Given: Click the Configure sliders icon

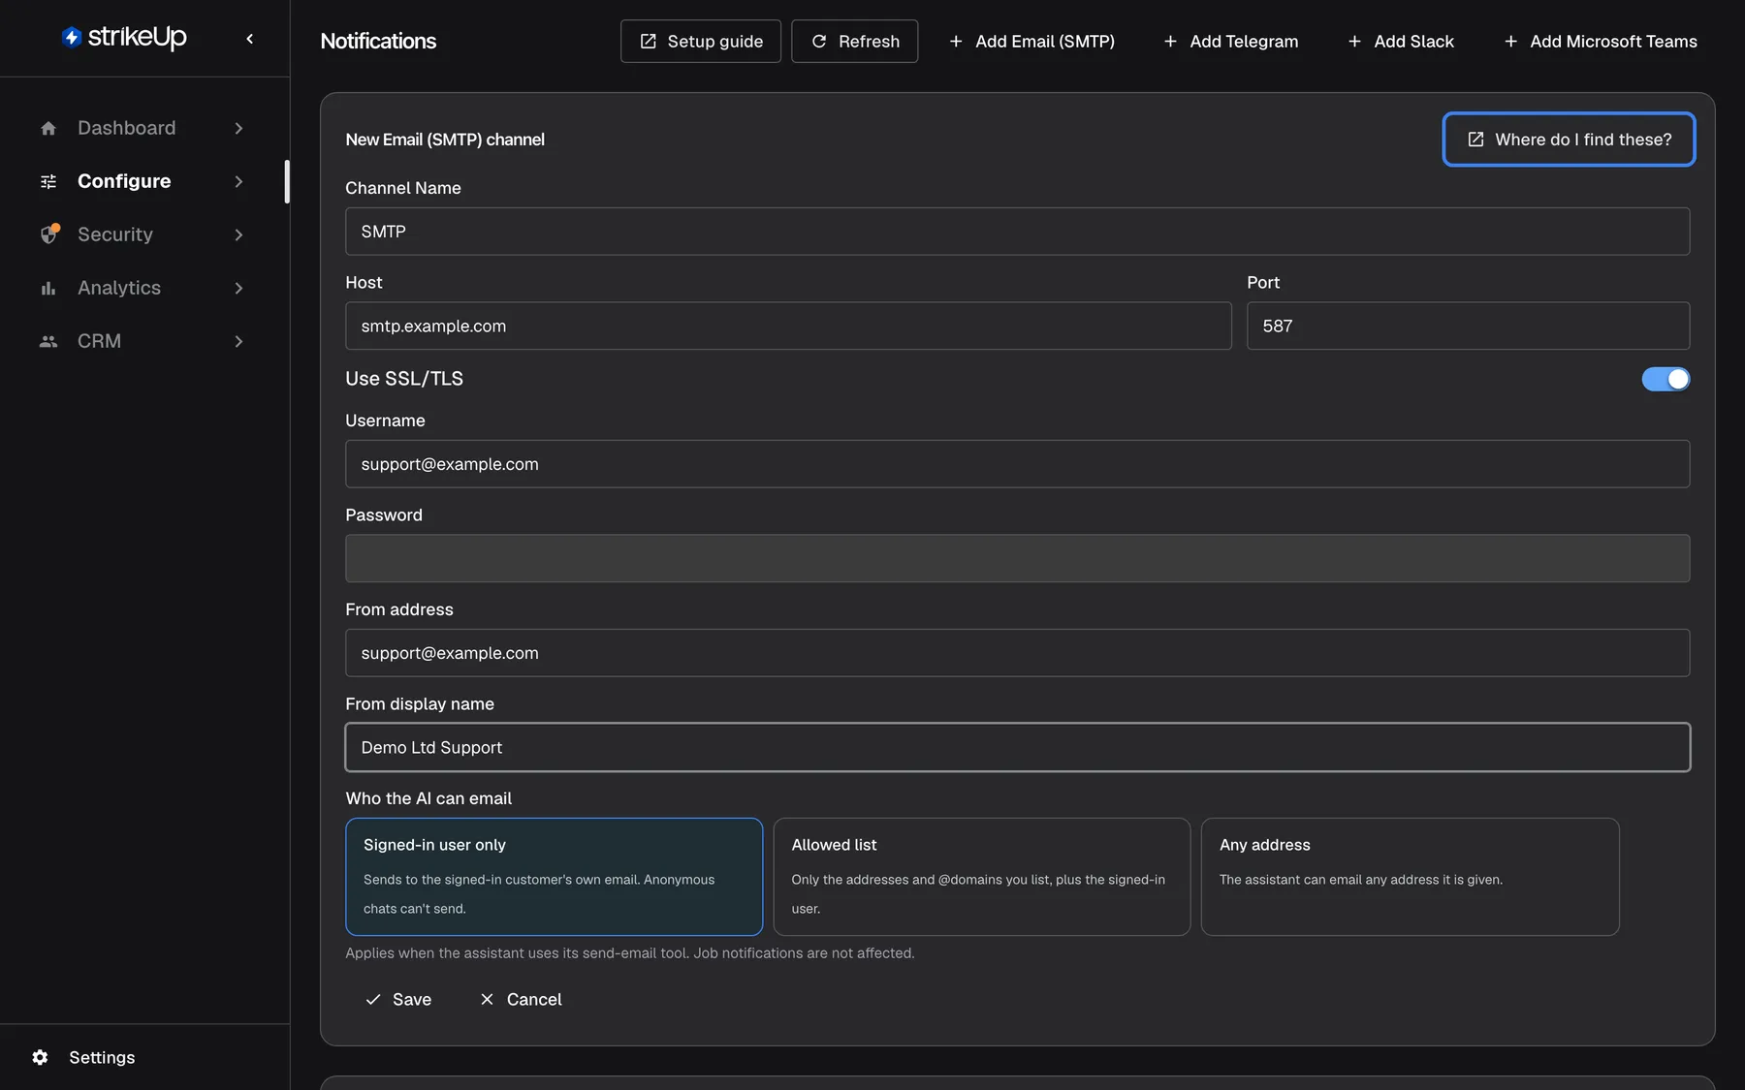Looking at the screenshot, I should pyautogui.click(x=48, y=181).
